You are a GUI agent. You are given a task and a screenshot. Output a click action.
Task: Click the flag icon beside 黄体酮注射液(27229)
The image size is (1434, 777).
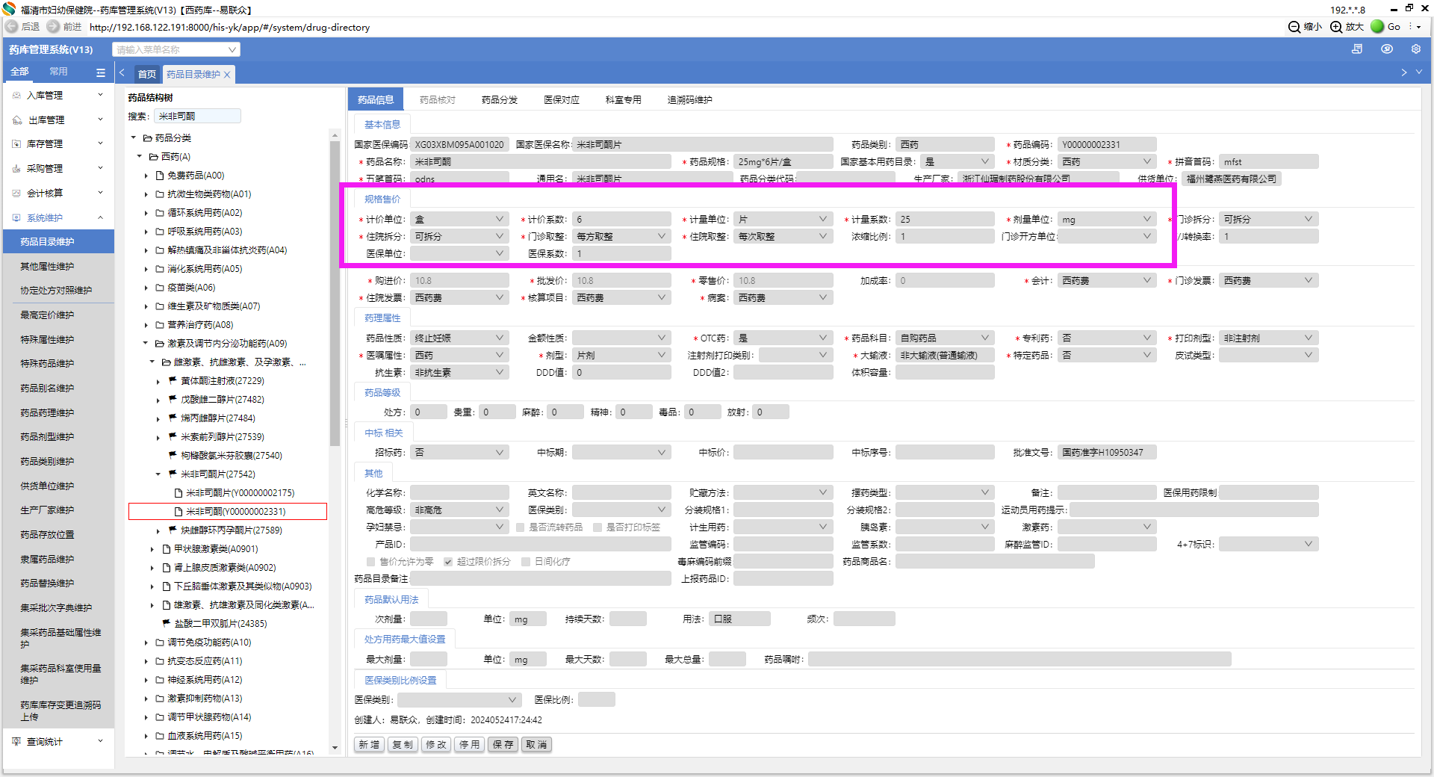(173, 381)
